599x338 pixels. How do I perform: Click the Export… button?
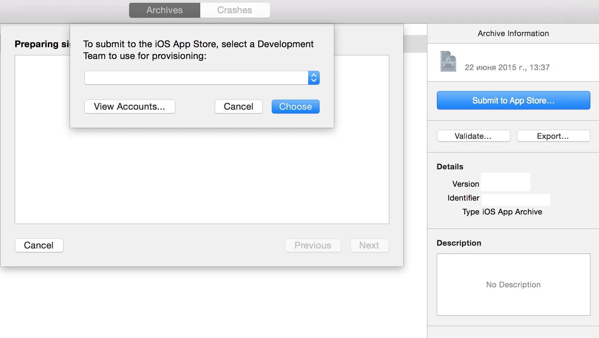[553, 136]
